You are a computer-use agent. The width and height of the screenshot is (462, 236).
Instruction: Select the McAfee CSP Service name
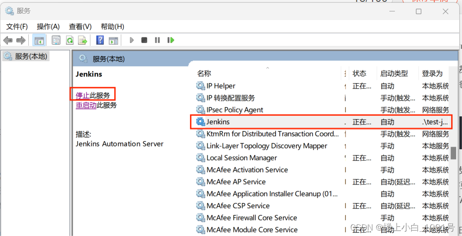[x=238, y=206]
